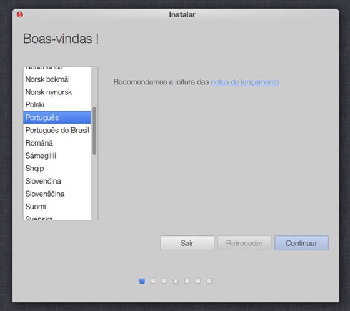This screenshot has width=350, height=311.
Task: Select Română in the language list
Action: [x=57, y=143]
